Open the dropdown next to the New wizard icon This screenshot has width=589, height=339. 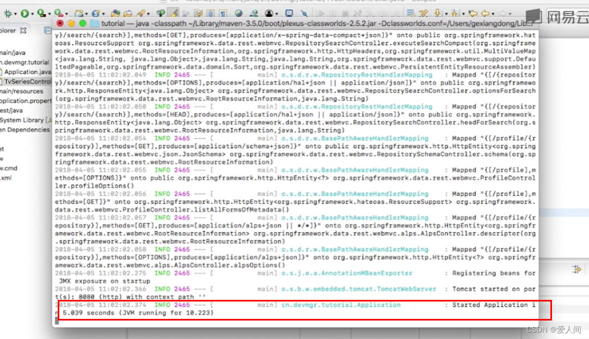85,12
